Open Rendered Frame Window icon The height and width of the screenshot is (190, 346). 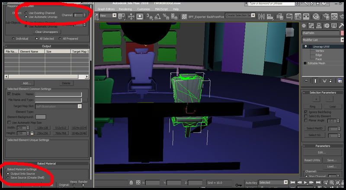coord(334,16)
